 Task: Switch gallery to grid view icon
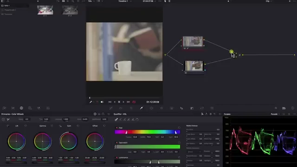pos(63,1)
